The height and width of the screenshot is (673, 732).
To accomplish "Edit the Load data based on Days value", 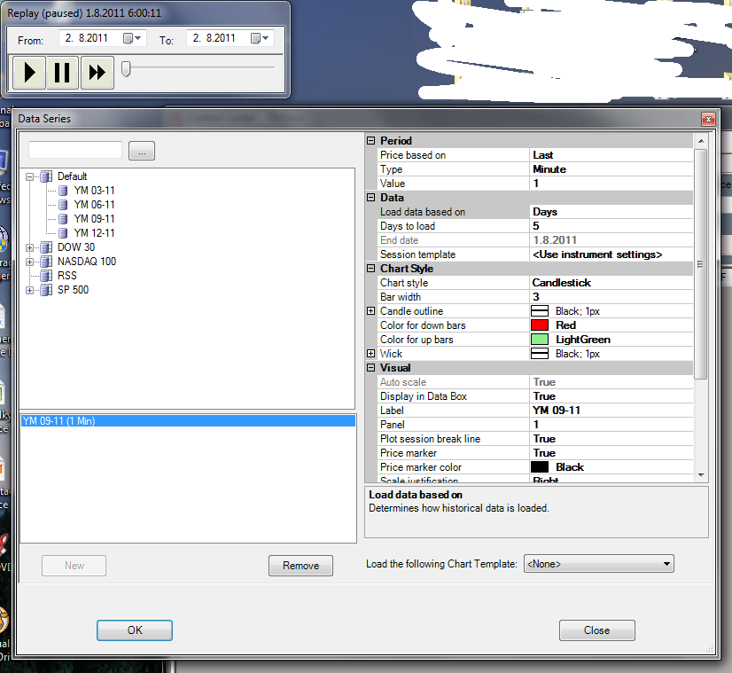I will tap(611, 212).
